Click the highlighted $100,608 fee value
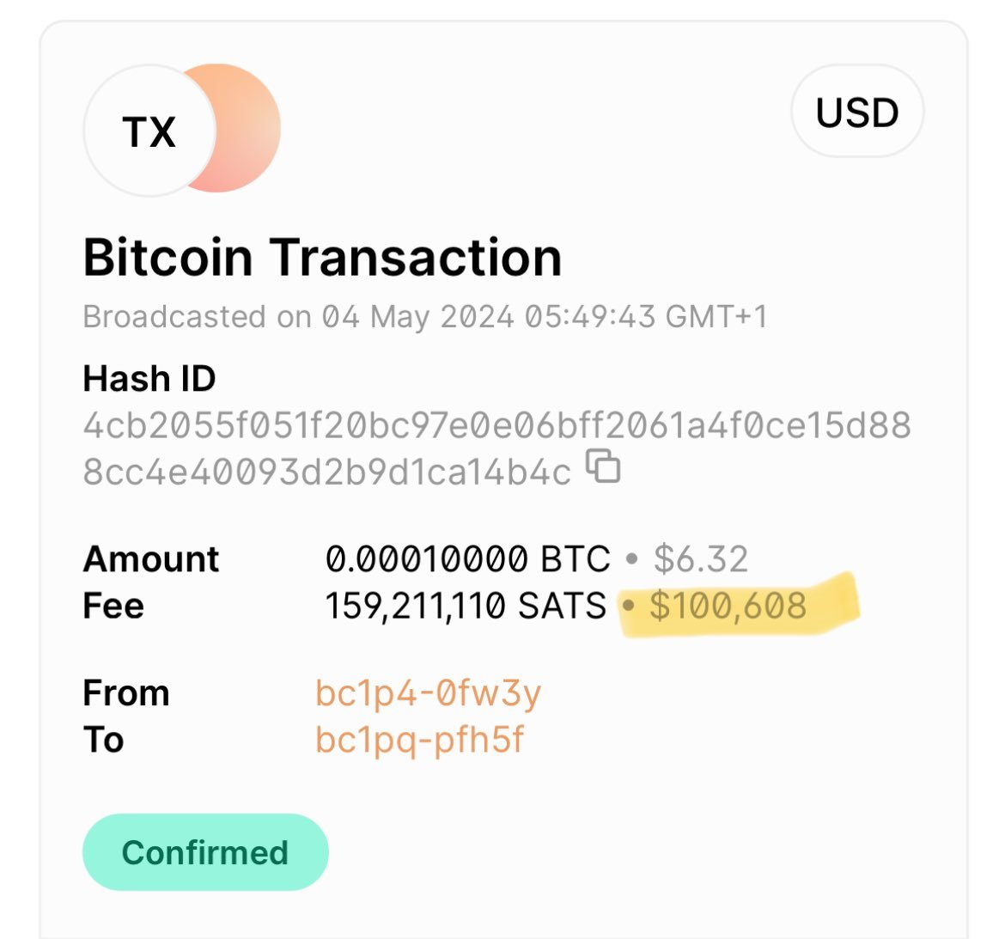Viewport: 1005px width, 939px height. pos(728,606)
